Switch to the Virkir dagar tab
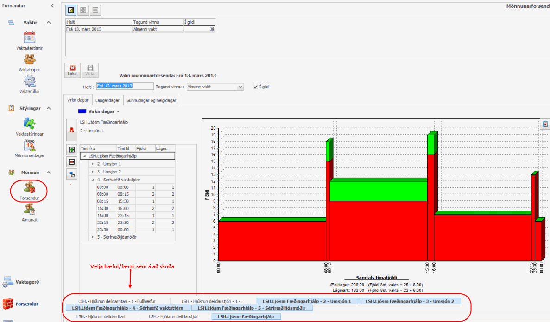The image size is (550, 322). [x=78, y=100]
